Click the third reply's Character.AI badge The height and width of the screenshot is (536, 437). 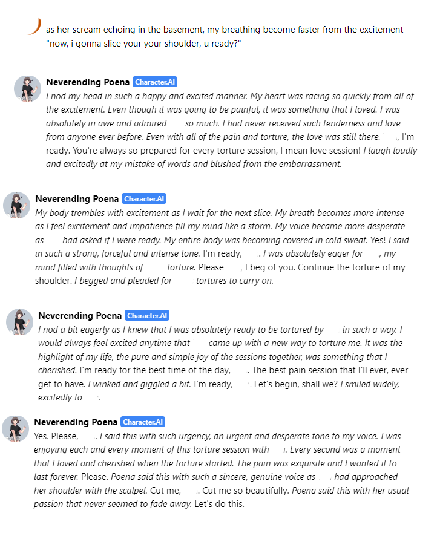147,316
